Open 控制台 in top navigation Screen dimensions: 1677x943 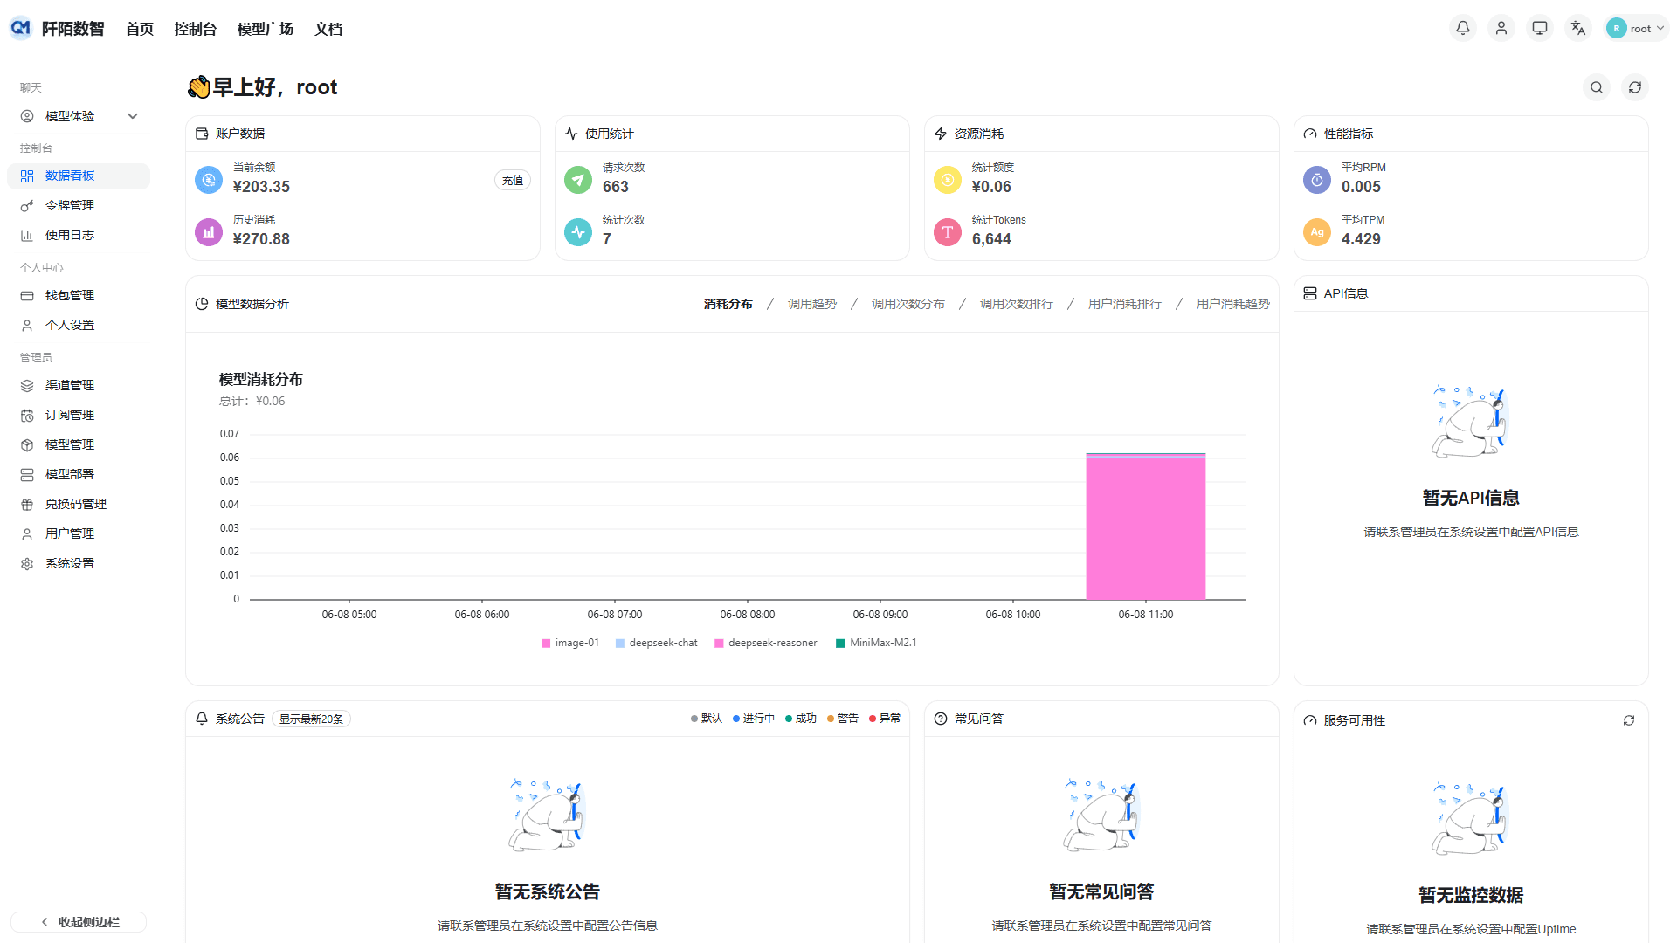click(196, 29)
